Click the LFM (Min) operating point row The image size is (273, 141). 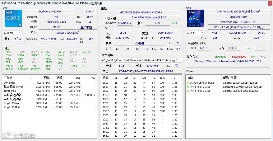(50, 83)
